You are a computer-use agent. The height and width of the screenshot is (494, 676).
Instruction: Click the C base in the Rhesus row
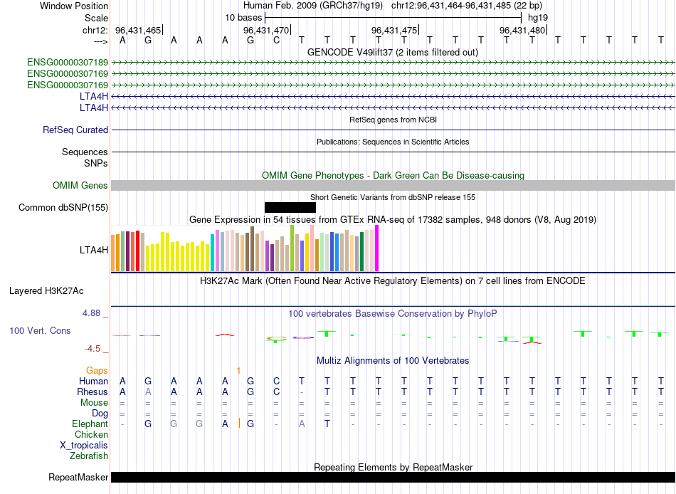click(276, 392)
